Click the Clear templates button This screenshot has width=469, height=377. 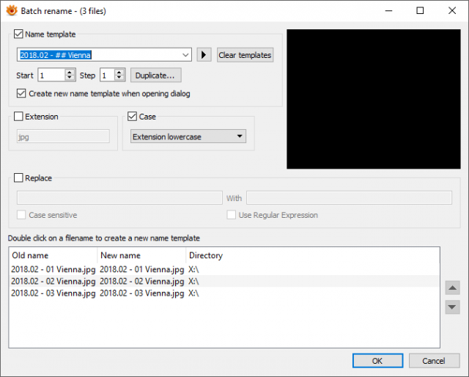point(245,55)
